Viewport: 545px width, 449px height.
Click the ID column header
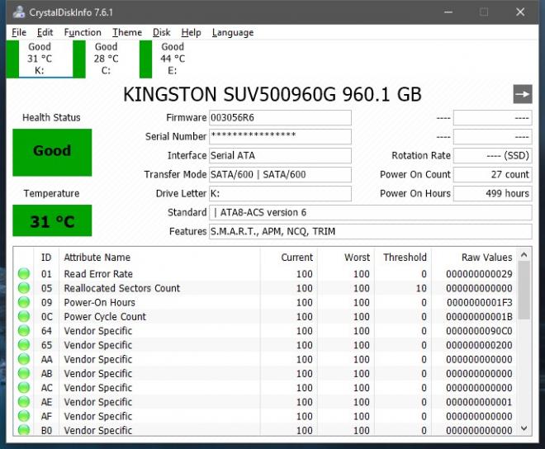(46, 258)
